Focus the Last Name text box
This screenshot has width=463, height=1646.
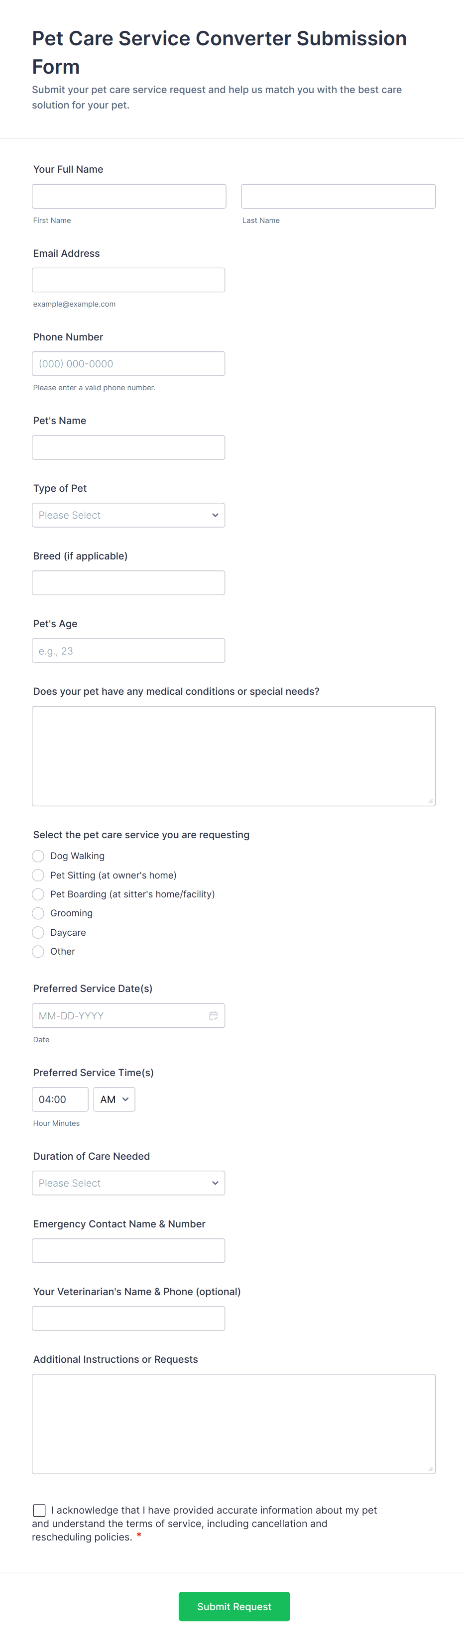click(338, 196)
